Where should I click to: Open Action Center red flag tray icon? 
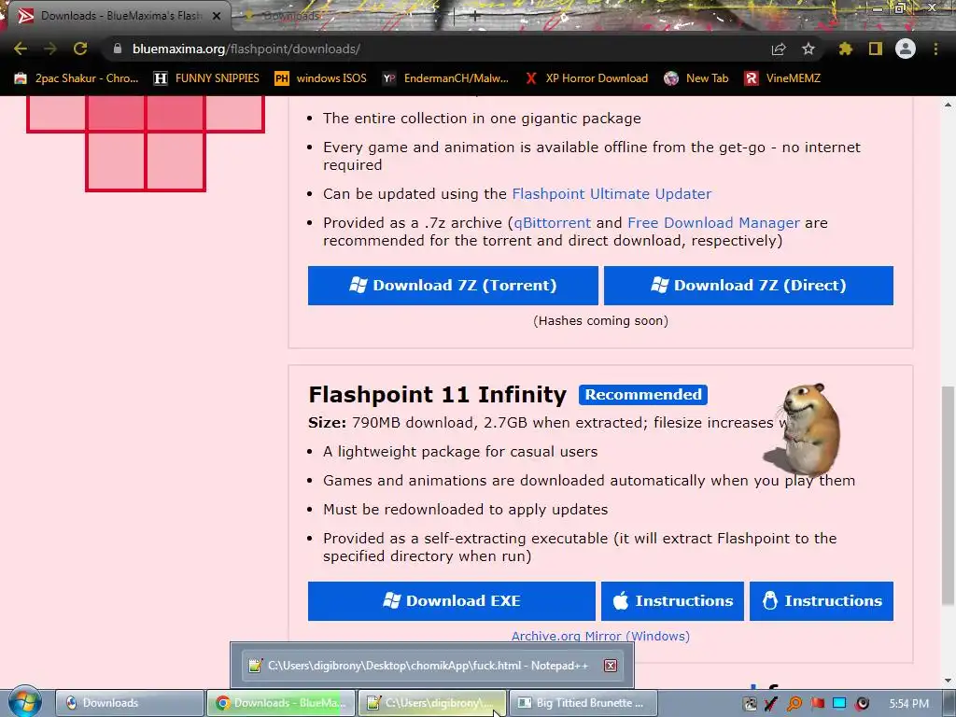(817, 704)
